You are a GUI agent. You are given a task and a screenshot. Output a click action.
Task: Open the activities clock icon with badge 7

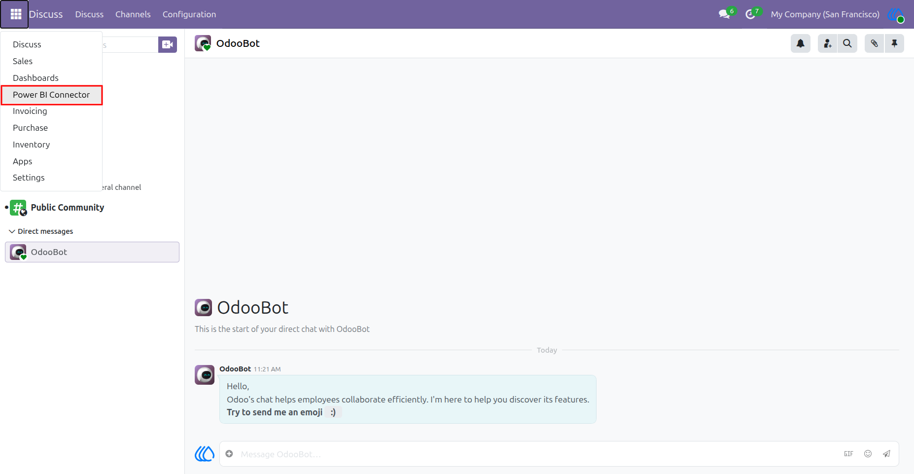click(750, 14)
